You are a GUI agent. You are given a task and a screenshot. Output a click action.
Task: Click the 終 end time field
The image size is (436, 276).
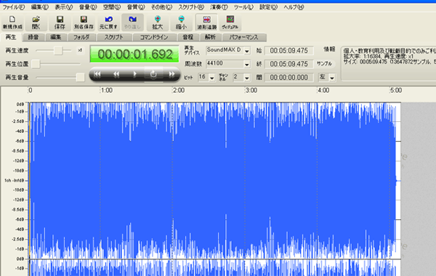(x=289, y=64)
